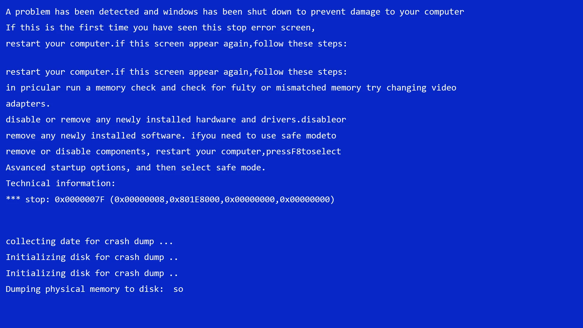This screenshot has height=328, width=583.
Task: Click the word 'adapters.'
Action: click(x=28, y=104)
